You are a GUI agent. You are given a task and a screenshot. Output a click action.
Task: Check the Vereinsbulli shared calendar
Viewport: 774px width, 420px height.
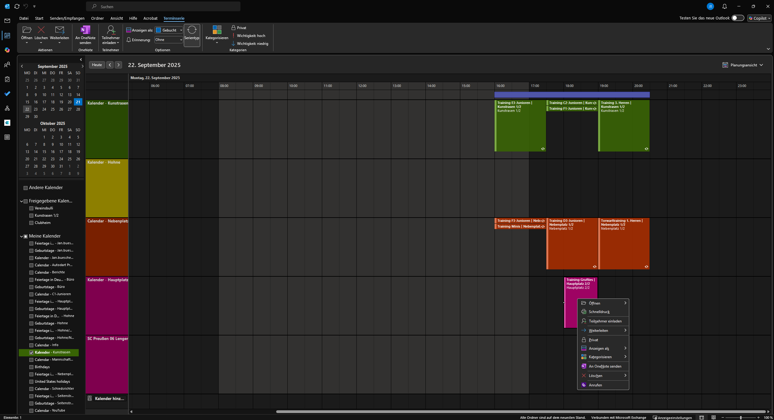[x=31, y=208]
